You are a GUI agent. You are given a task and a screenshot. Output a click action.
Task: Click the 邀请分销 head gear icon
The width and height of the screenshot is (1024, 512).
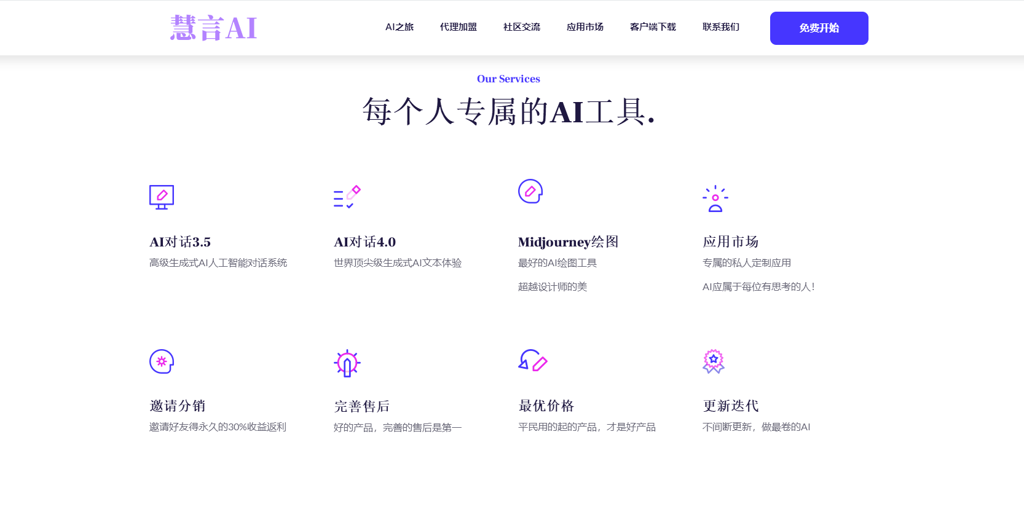(162, 361)
